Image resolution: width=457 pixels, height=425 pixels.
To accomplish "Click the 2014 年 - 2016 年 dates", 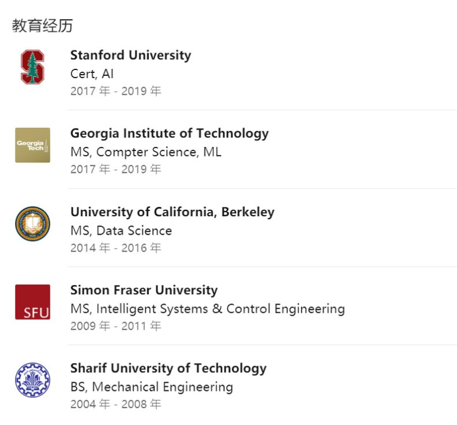I will [x=116, y=248].
